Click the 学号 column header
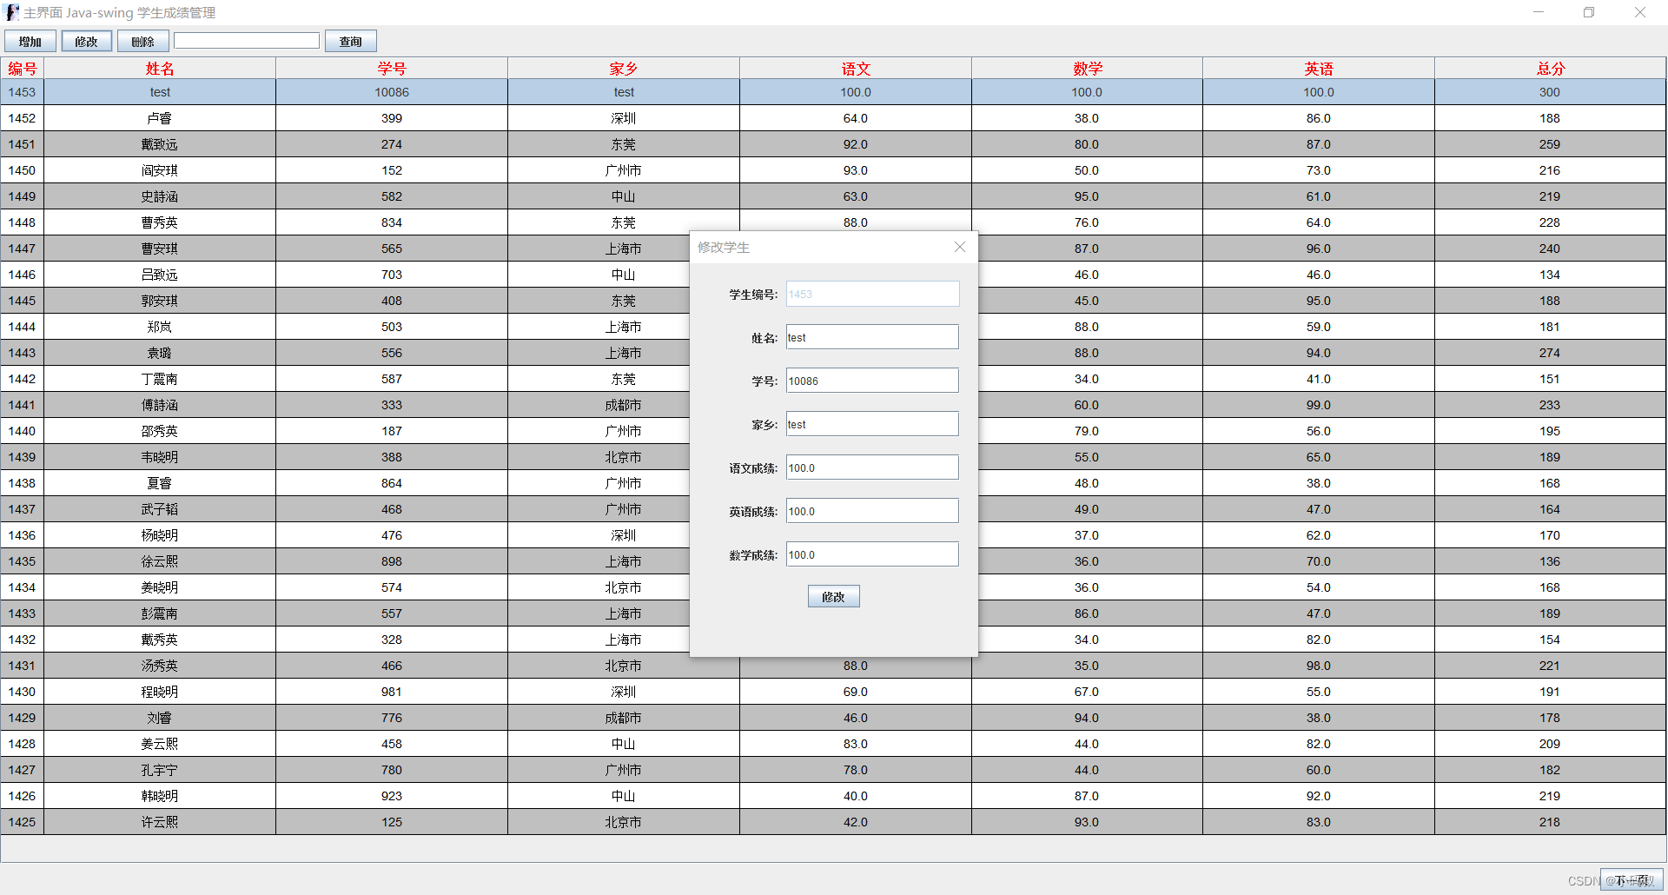 (392, 68)
